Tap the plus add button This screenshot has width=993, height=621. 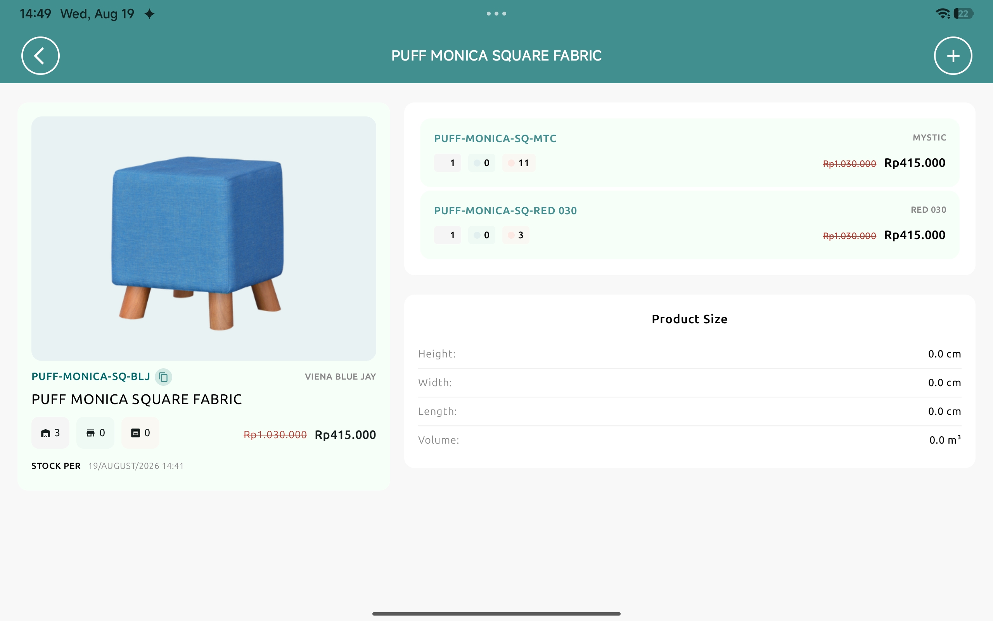(x=953, y=56)
